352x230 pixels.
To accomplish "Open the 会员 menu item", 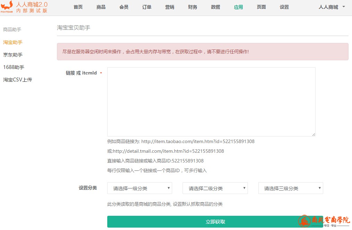I will coord(124,7).
